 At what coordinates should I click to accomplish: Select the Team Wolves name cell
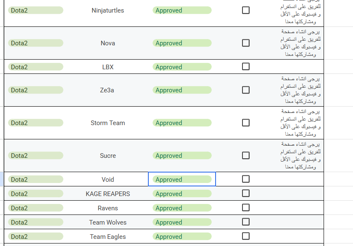pyautogui.click(x=108, y=222)
